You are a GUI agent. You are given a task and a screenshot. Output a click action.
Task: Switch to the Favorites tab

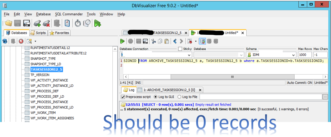(59, 33)
